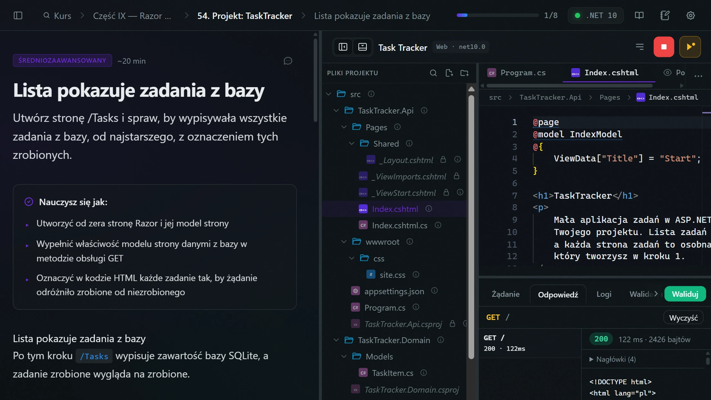Open the Logi tab
The image size is (711, 400).
[604, 294]
